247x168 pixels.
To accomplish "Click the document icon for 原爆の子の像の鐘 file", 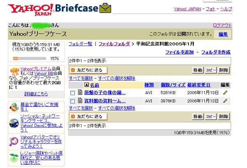I will pos(80,92).
